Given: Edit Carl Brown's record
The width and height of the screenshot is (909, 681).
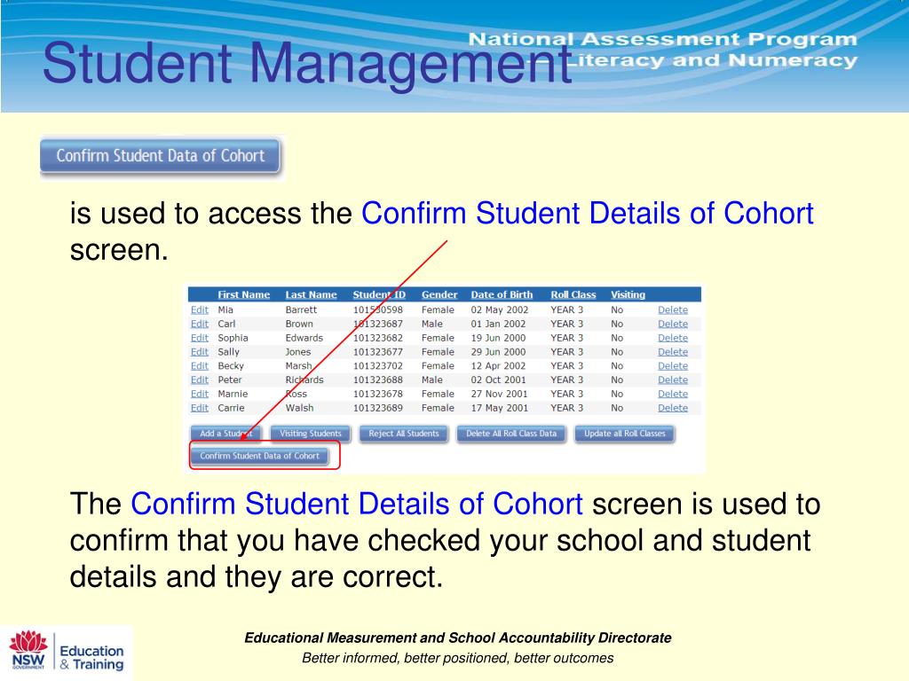Looking at the screenshot, I should click(x=200, y=324).
